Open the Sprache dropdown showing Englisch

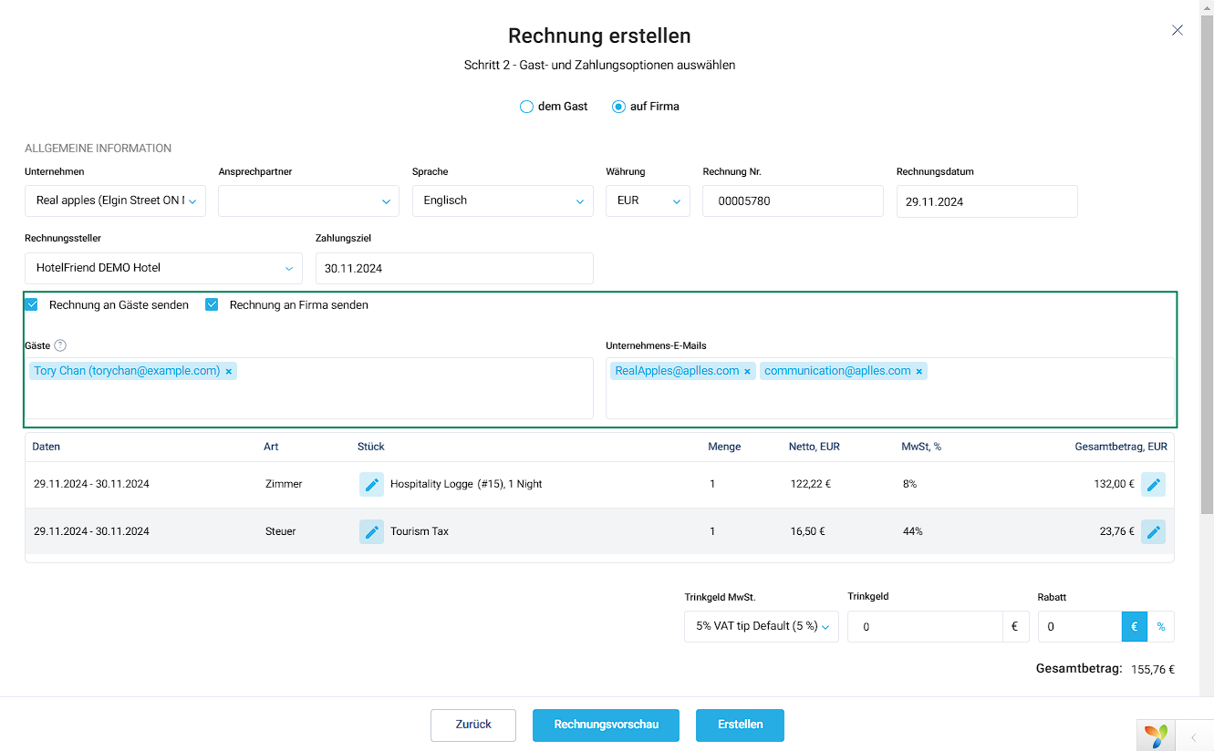(x=503, y=201)
